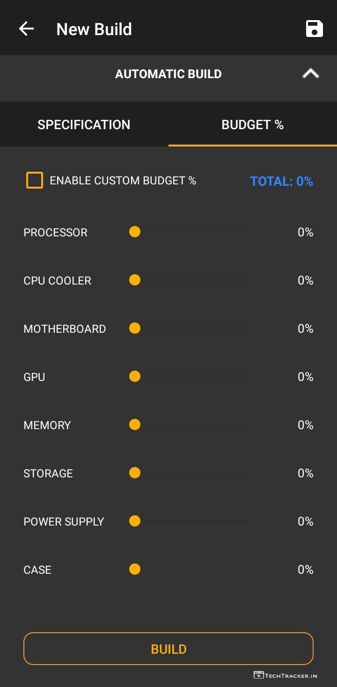The height and width of the screenshot is (687, 337).
Task: Click the Storage slider handle
Action: (x=135, y=473)
